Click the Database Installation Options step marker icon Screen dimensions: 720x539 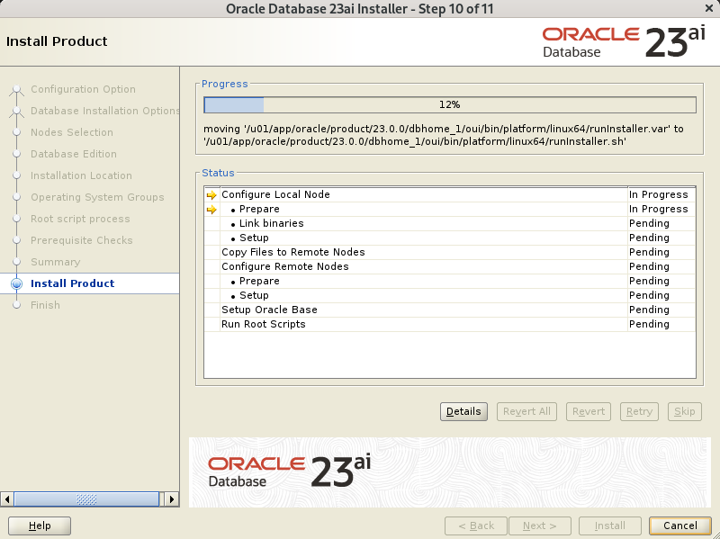pyautogui.click(x=16, y=111)
